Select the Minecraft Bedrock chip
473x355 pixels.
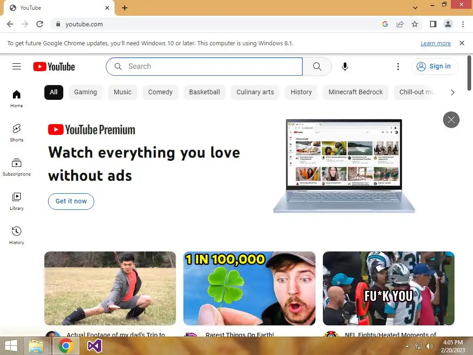356,92
